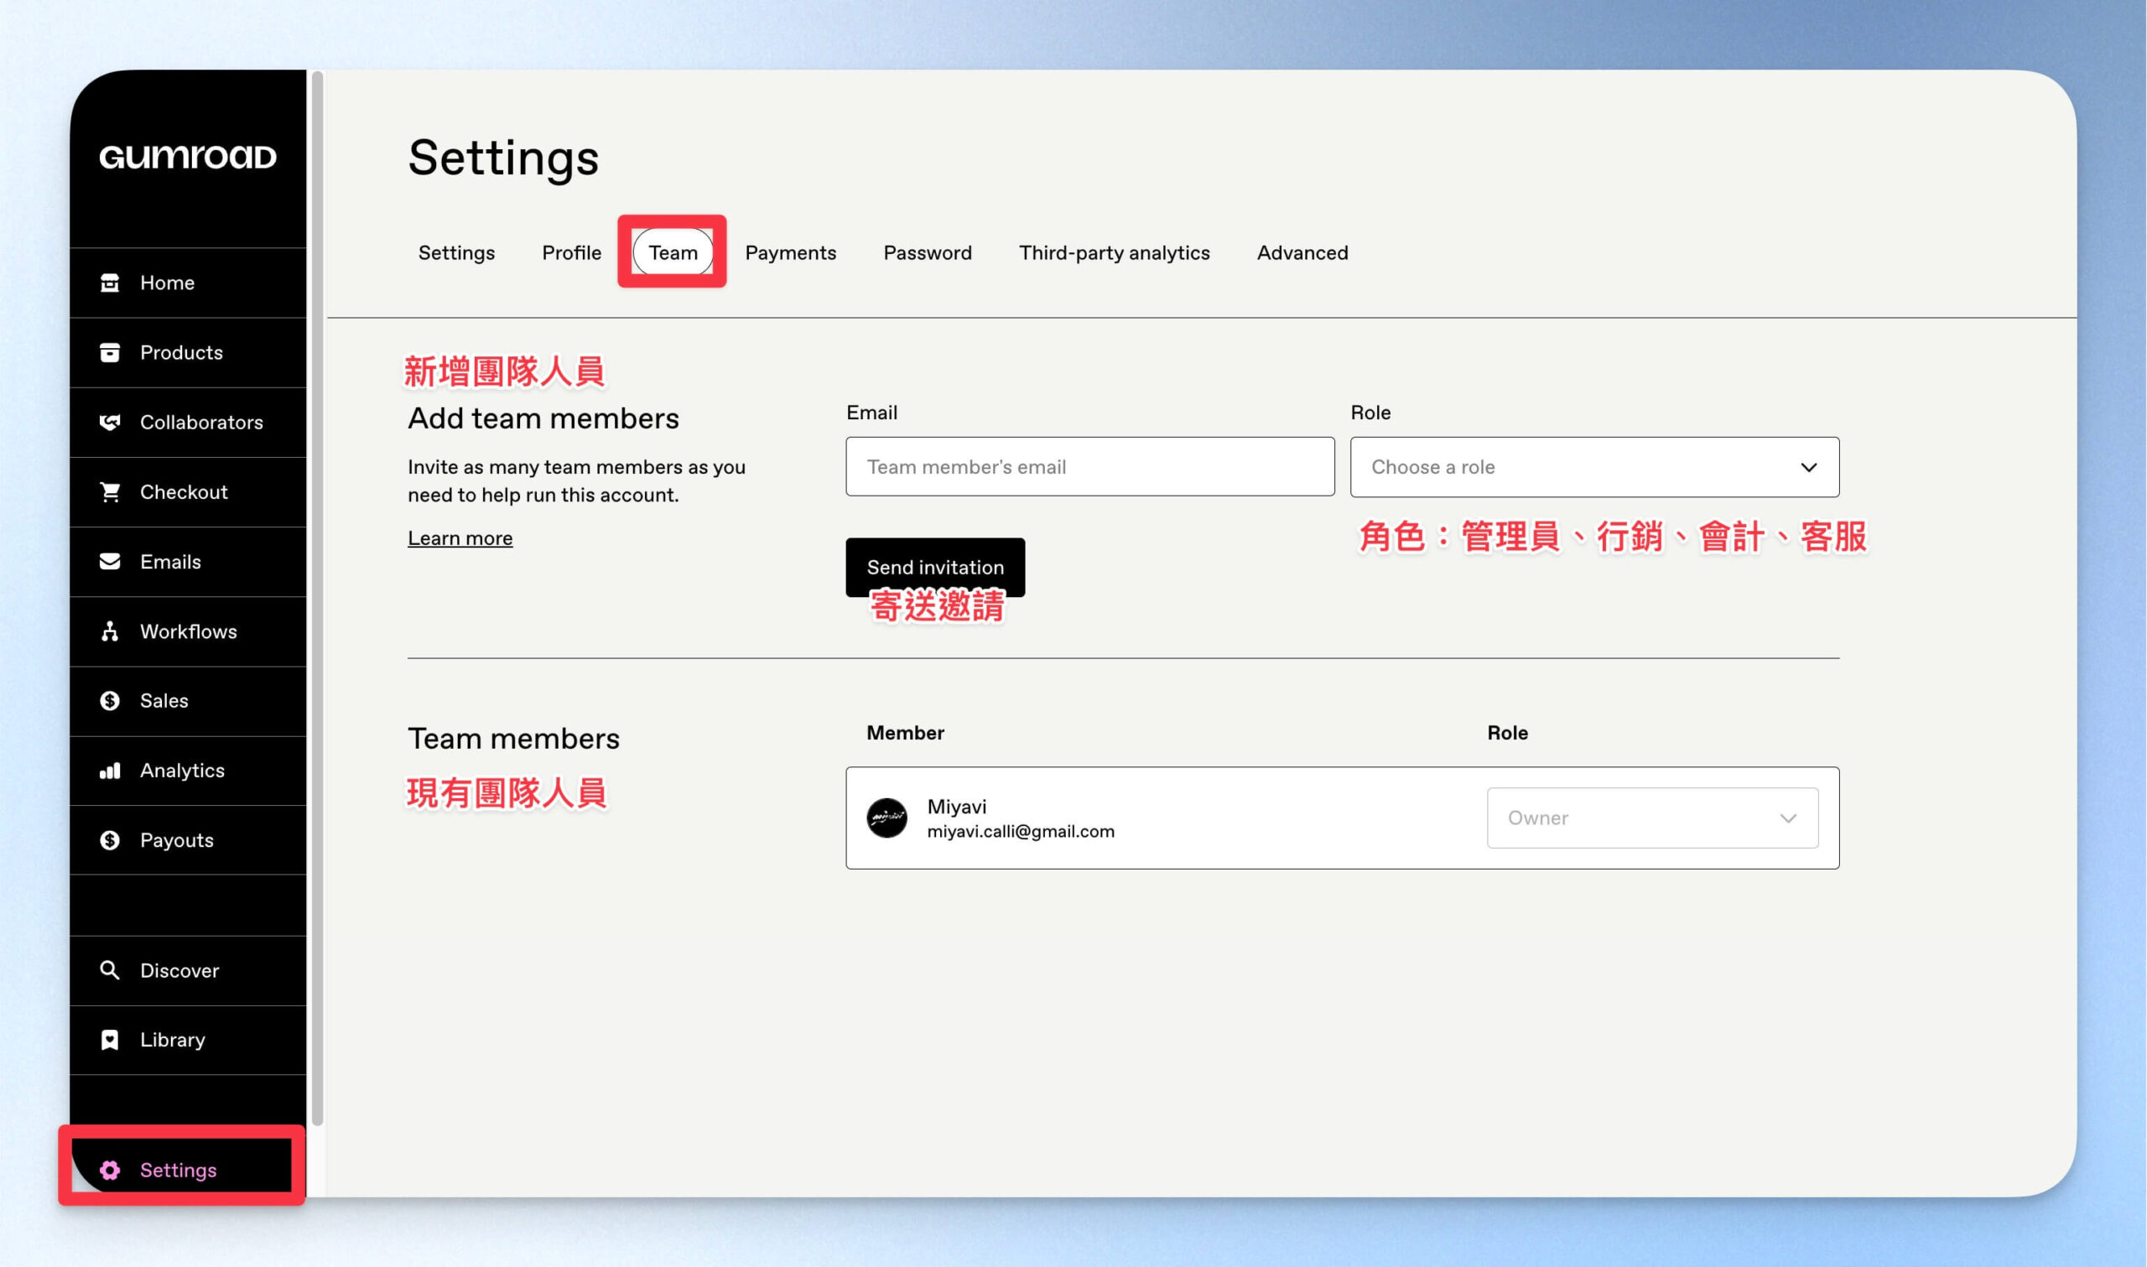Open the Choose a role dropdown
The width and height of the screenshot is (2147, 1267).
click(1594, 467)
